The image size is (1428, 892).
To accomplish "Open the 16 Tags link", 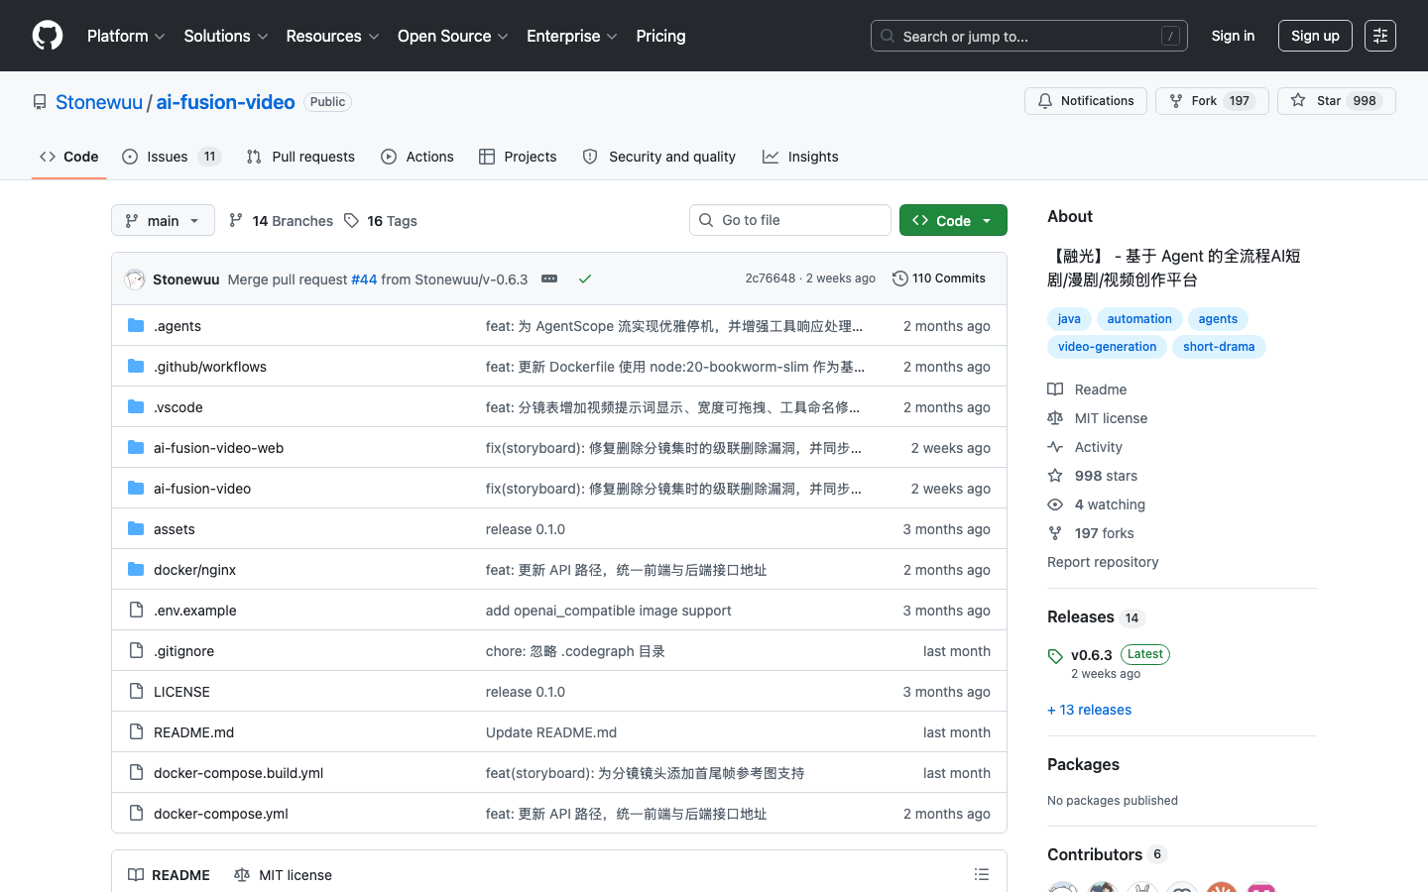I will point(381,220).
